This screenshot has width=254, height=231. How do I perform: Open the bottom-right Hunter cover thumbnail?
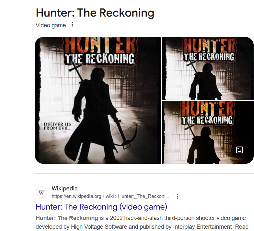click(x=208, y=133)
